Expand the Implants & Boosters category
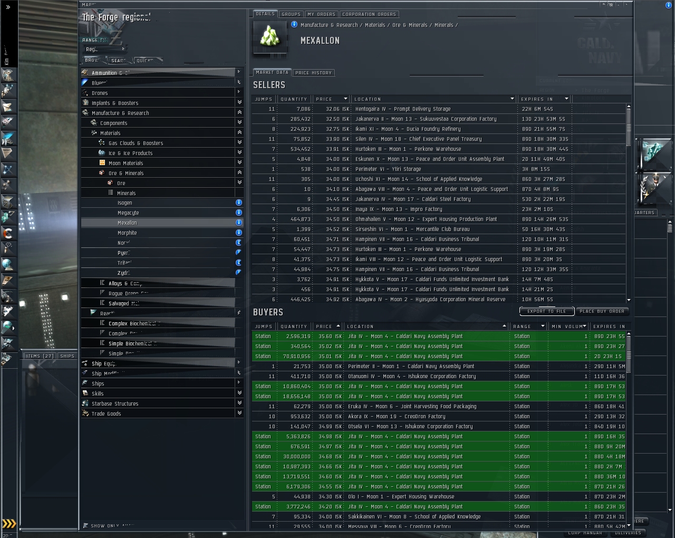The image size is (675, 538). click(x=239, y=102)
